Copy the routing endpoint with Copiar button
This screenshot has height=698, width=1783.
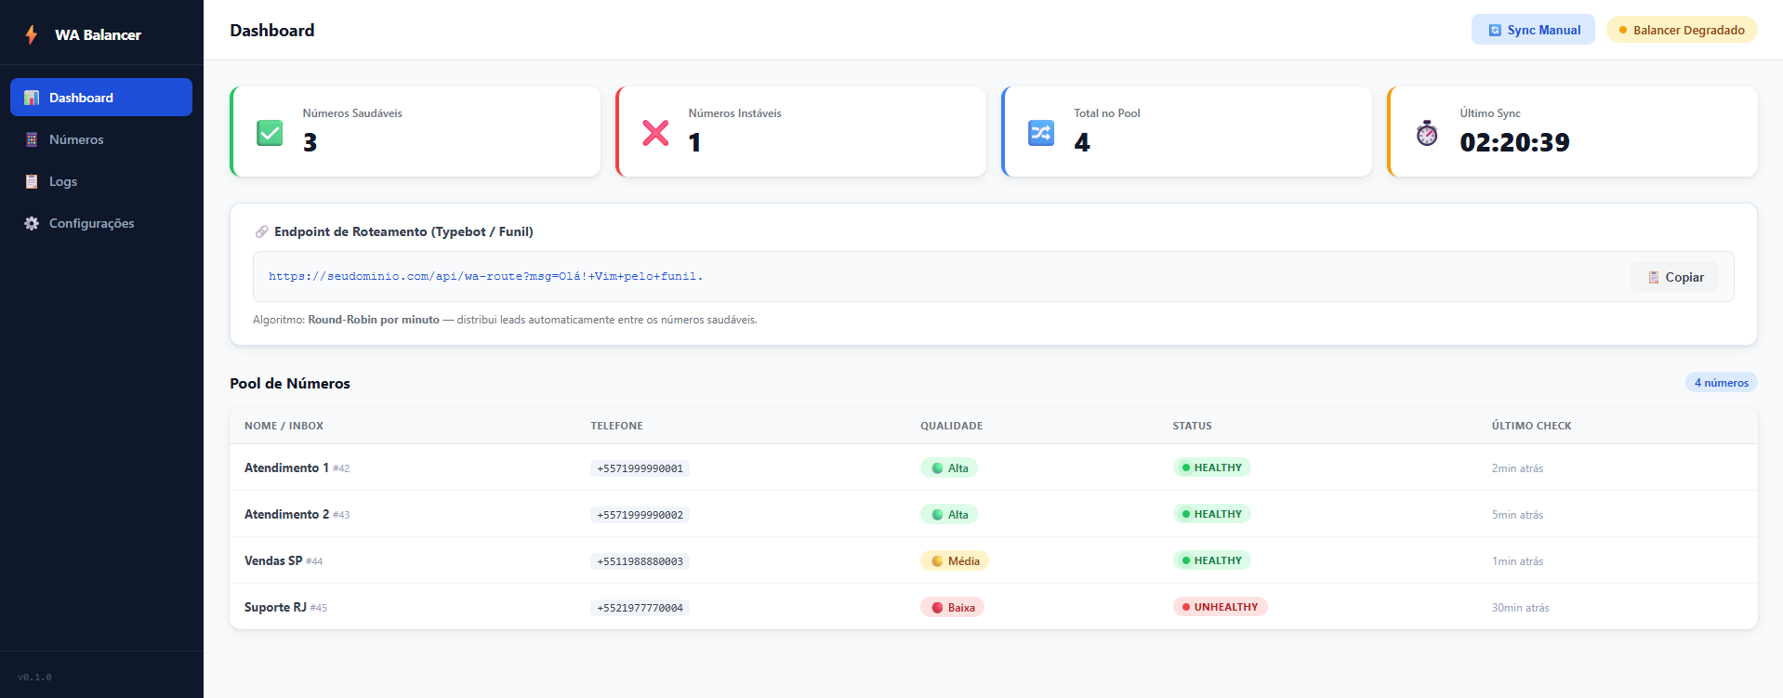[1674, 277]
